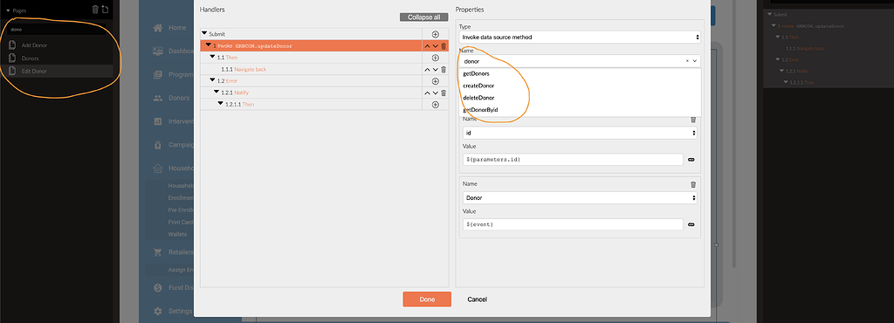Open the Edit Donor page
Screen dimensions: 894x323
(34, 72)
